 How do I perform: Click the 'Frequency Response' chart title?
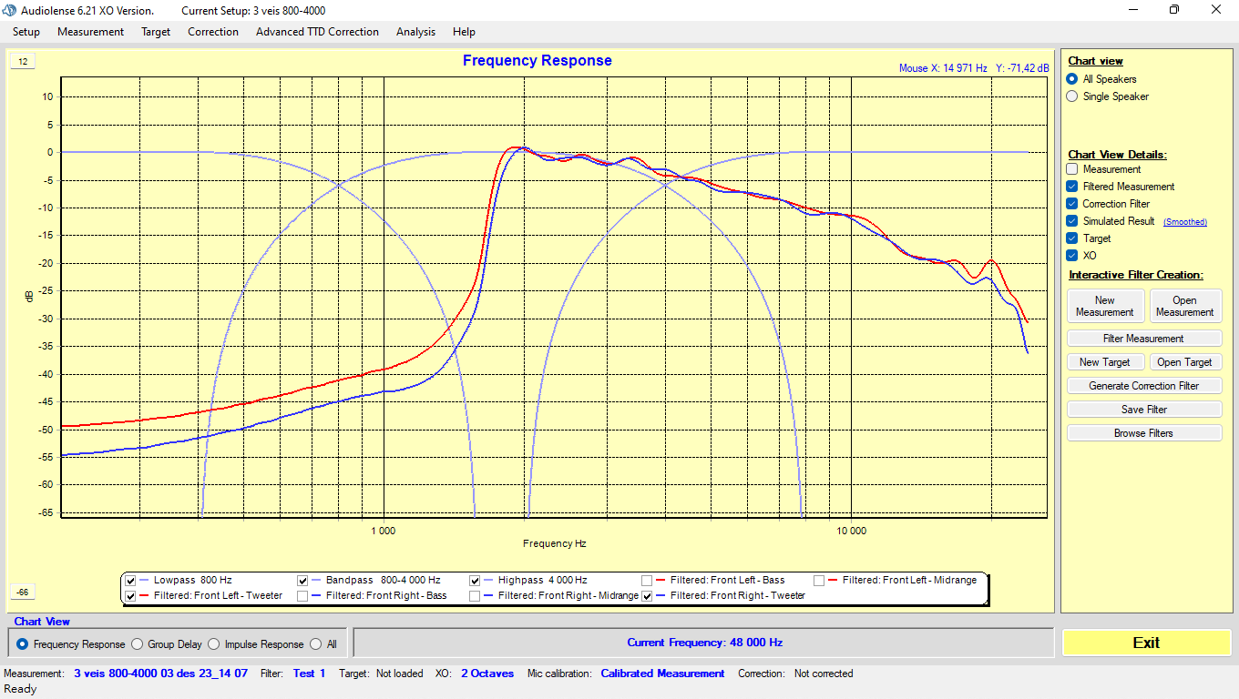click(538, 61)
